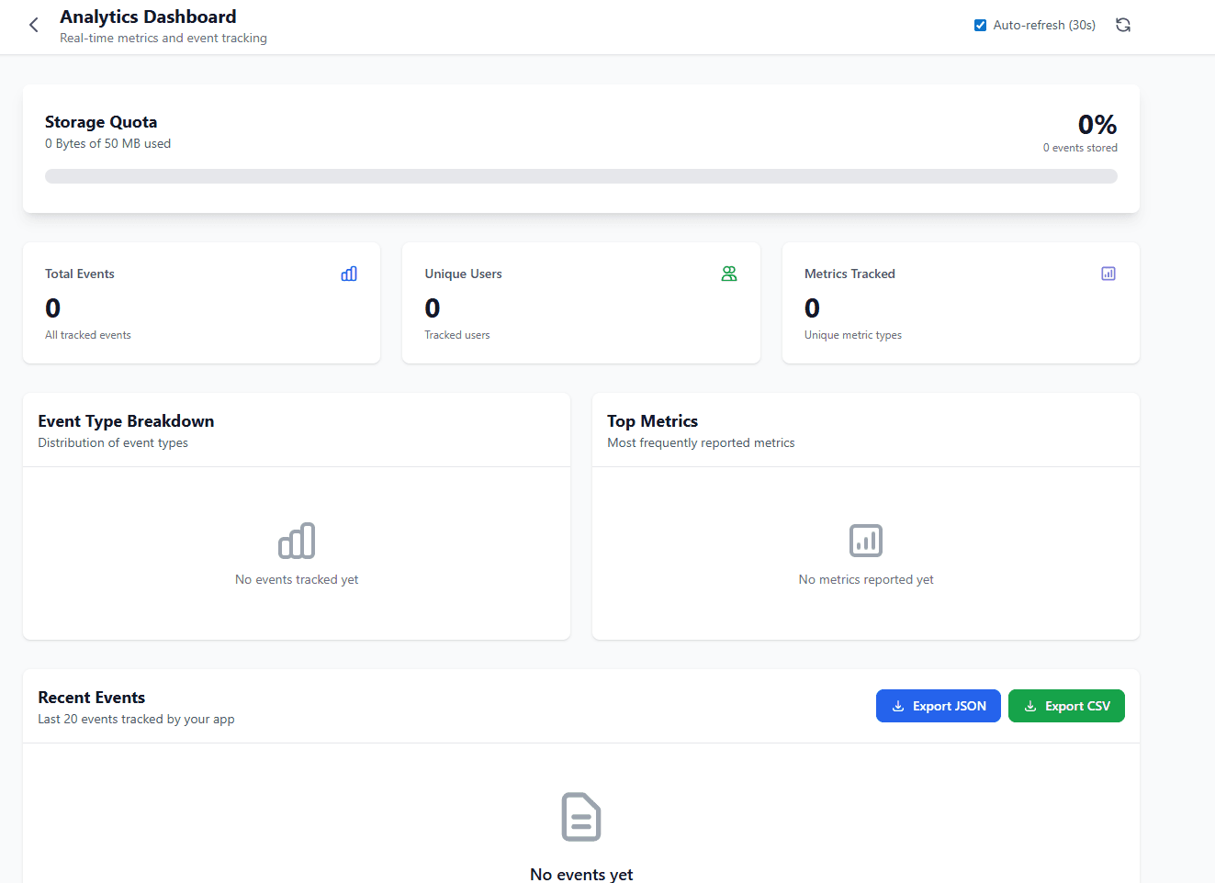The image size is (1215, 883).
Task: Click the Event Type Breakdown placeholder chart icon
Action: (297, 541)
